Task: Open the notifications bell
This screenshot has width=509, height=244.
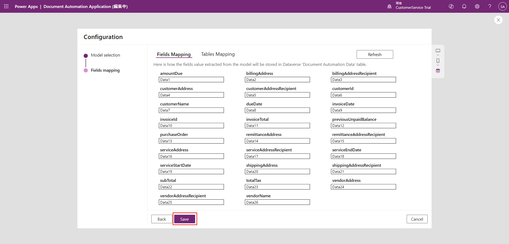Action: [464, 6]
